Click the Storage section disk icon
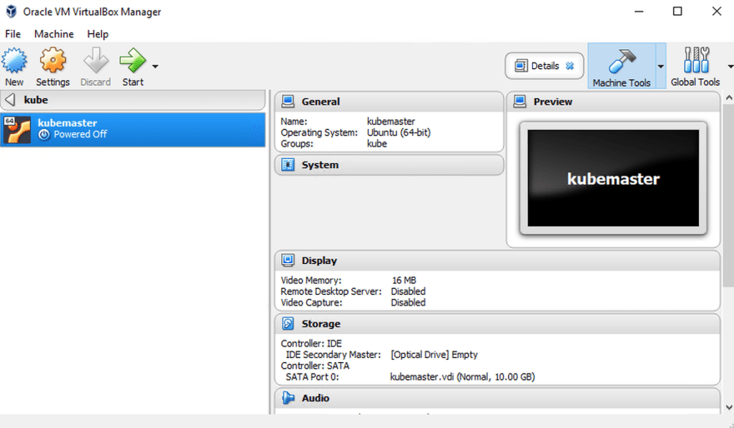The height and width of the screenshot is (428, 734). pos(288,323)
